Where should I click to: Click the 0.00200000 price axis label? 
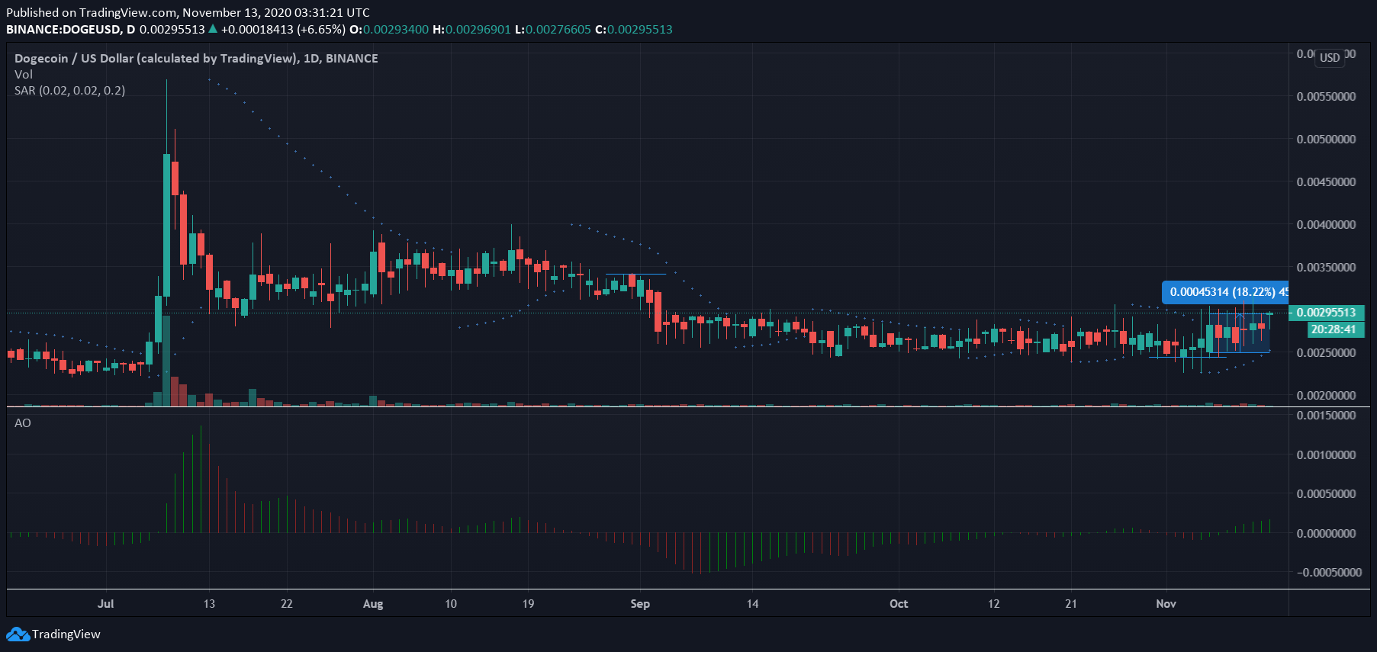coord(1327,396)
